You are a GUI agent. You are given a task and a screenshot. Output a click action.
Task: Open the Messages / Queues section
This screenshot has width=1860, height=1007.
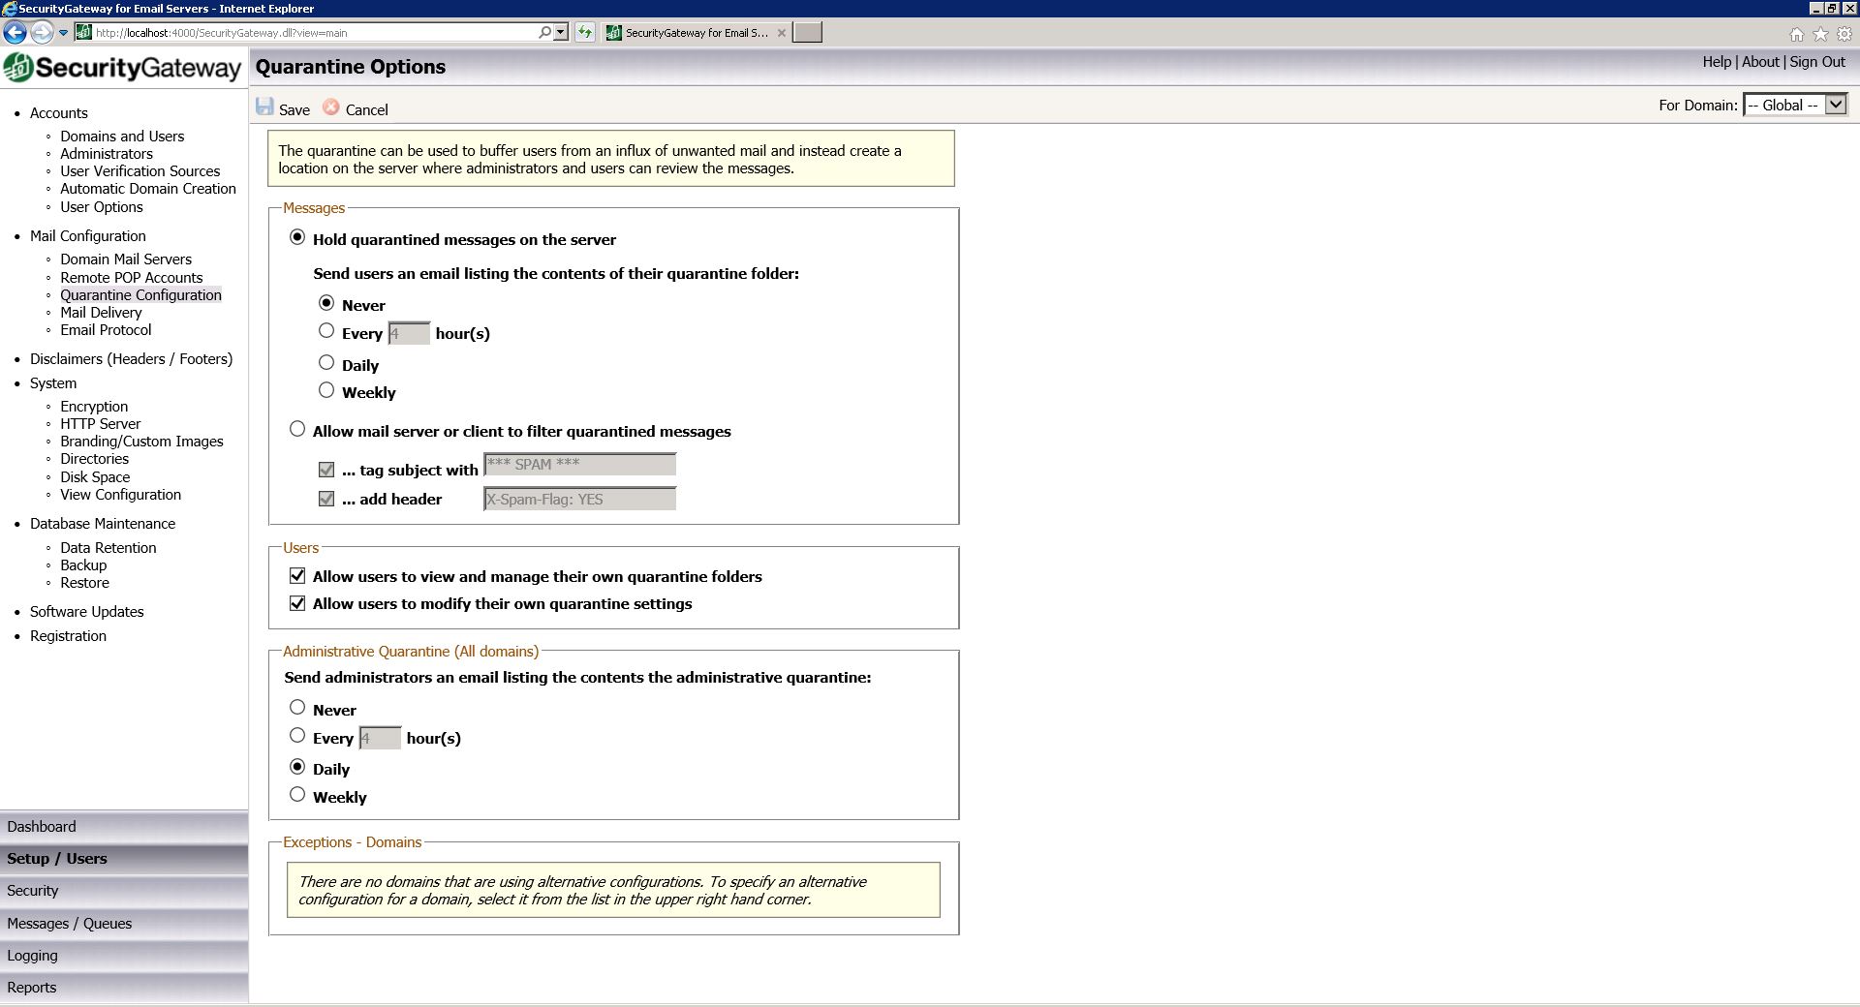coord(69,924)
